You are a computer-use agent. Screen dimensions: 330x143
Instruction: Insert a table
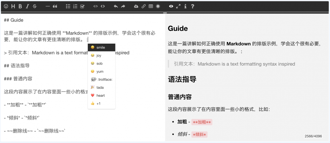point(151,6)
